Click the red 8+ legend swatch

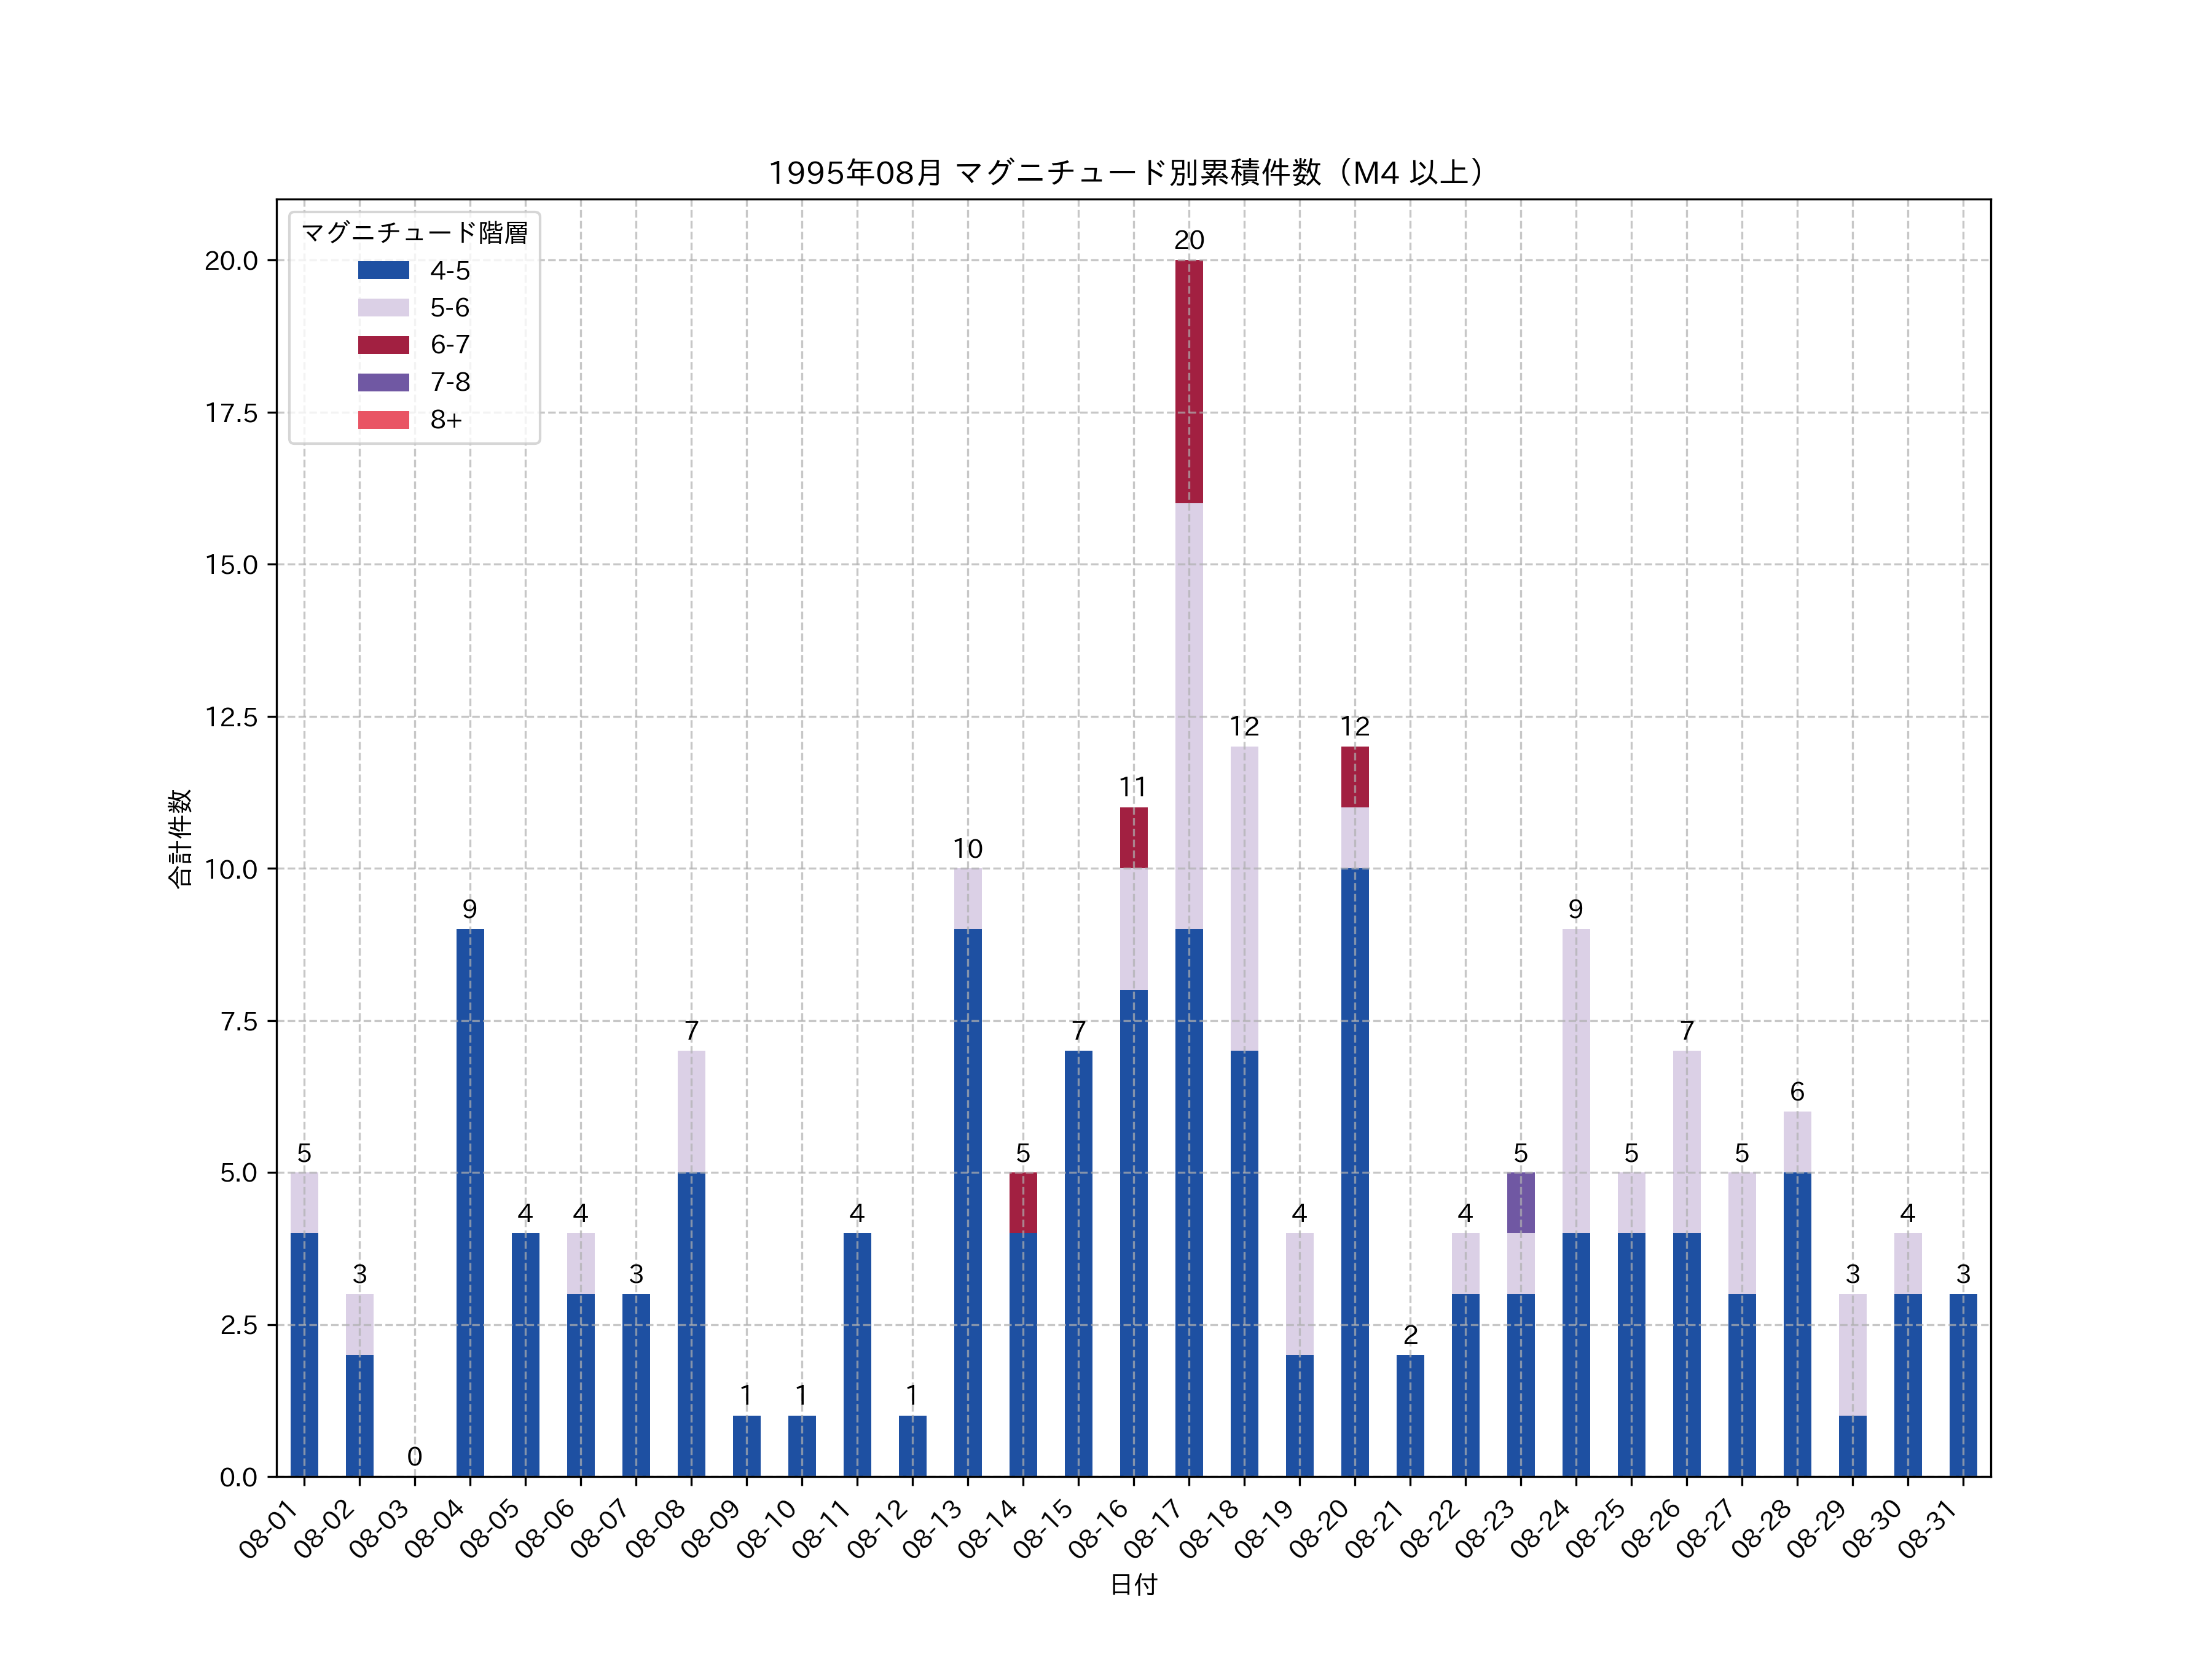click(x=383, y=419)
